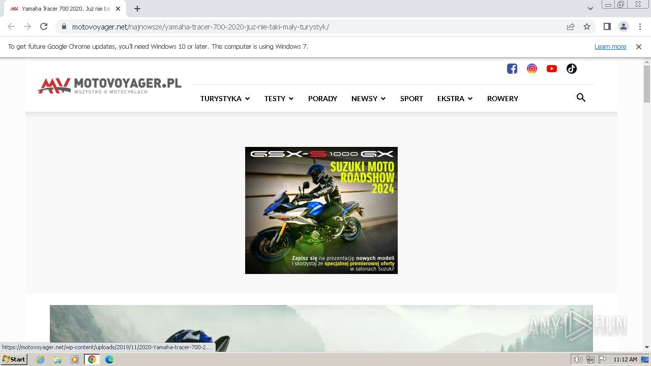Screen dimensions: 651x366
Task: Click the scrollbar down arrow
Action: tap(647, 347)
